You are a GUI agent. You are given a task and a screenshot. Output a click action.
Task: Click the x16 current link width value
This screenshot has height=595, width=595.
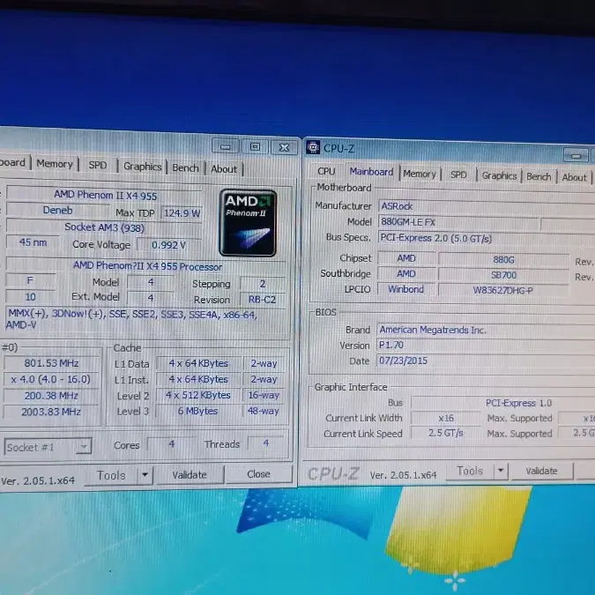(446, 418)
